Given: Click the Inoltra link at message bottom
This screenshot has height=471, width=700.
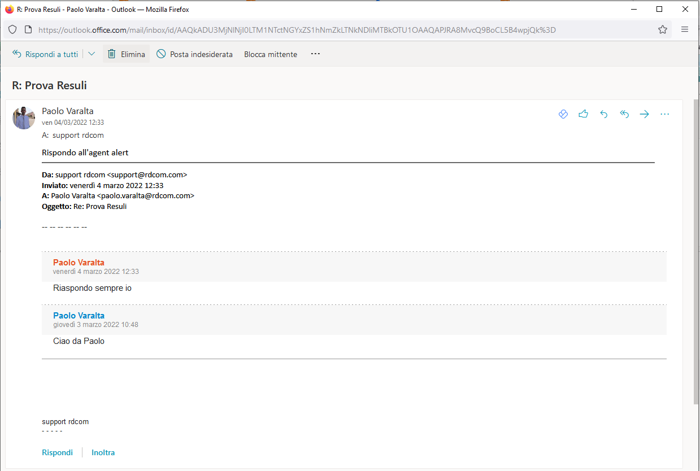Looking at the screenshot, I should click(103, 452).
